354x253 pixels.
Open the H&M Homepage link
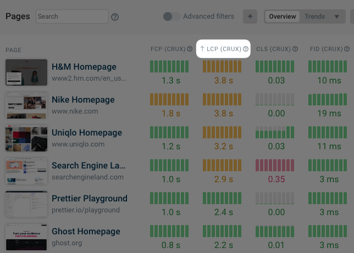[84, 67]
